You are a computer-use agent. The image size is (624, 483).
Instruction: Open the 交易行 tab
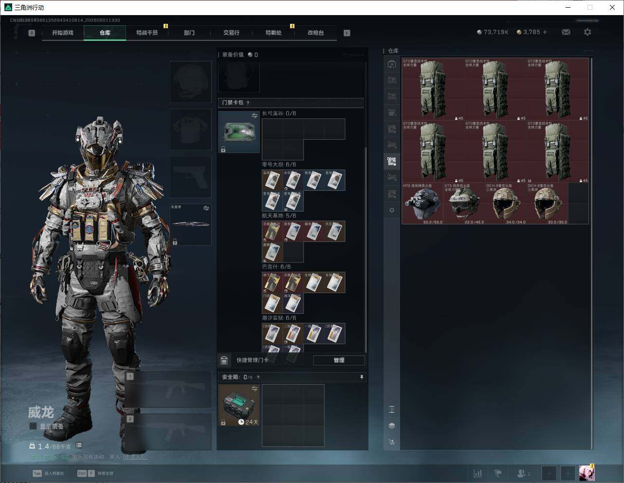point(231,33)
